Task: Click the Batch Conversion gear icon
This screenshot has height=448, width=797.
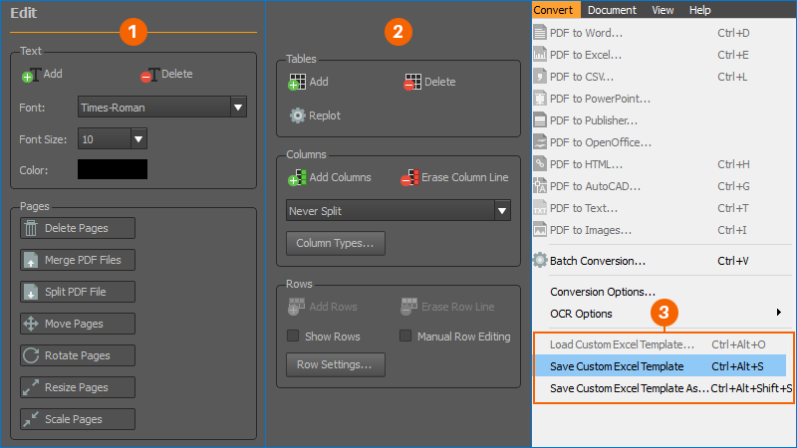Action: tap(540, 261)
